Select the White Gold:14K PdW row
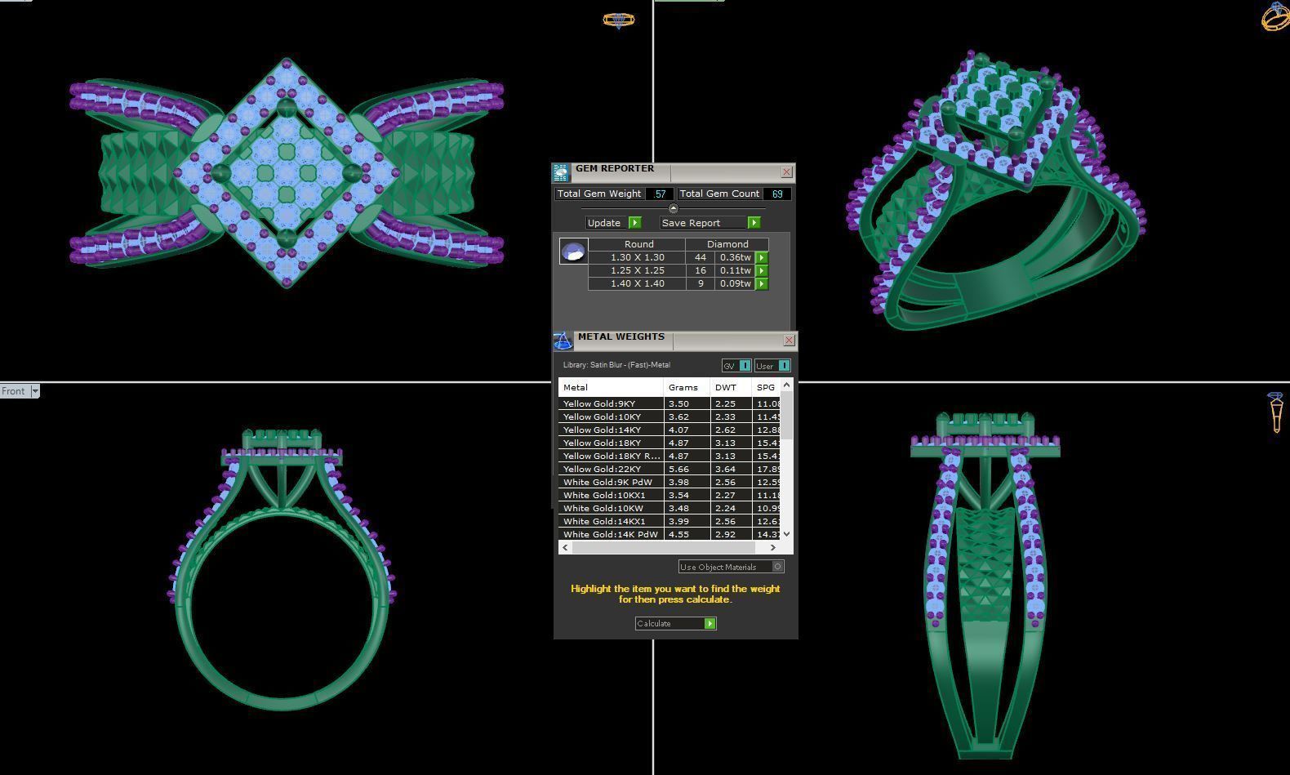The width and height of the screenshot is (1290, 775). point(669,535)
